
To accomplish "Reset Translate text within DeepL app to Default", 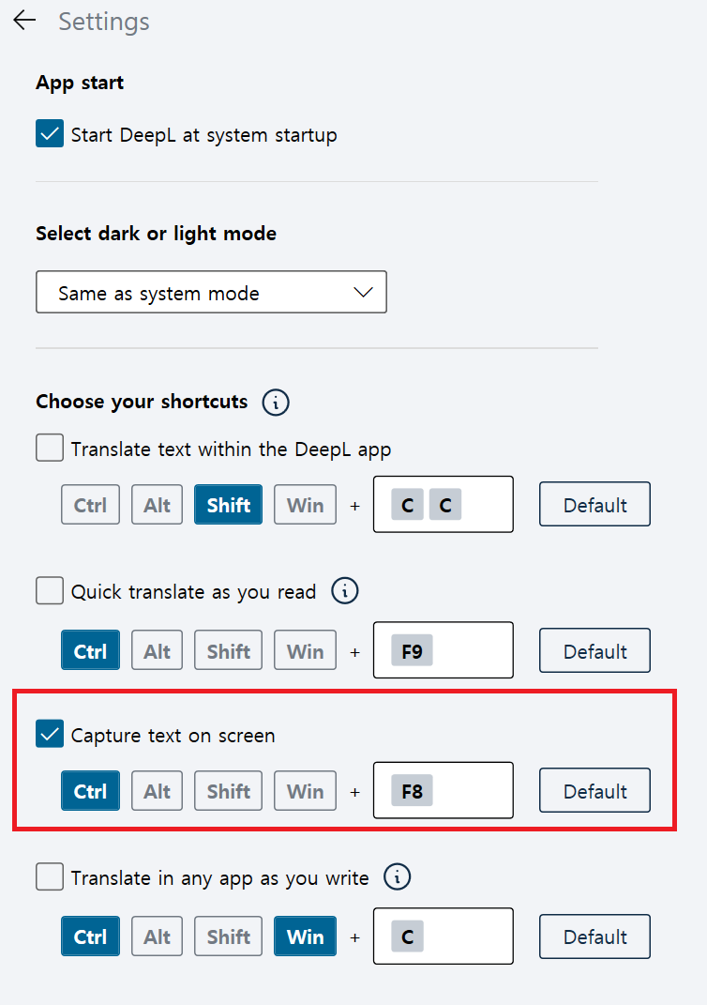I will 594,505.
